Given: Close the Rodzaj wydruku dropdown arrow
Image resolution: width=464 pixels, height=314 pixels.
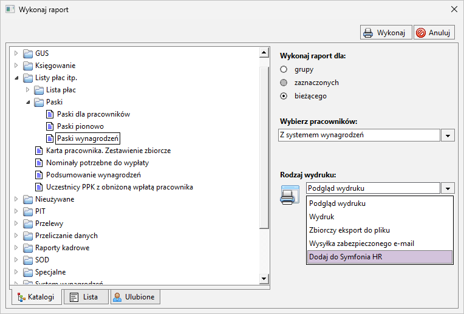Looking at the screenshot, I should pos(448,188).
